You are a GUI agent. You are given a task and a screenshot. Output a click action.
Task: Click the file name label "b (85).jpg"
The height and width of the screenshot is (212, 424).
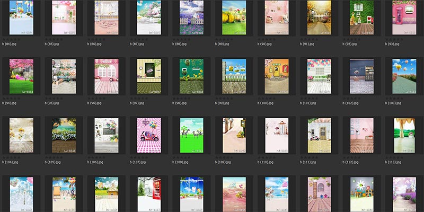(x=52, y=44)
